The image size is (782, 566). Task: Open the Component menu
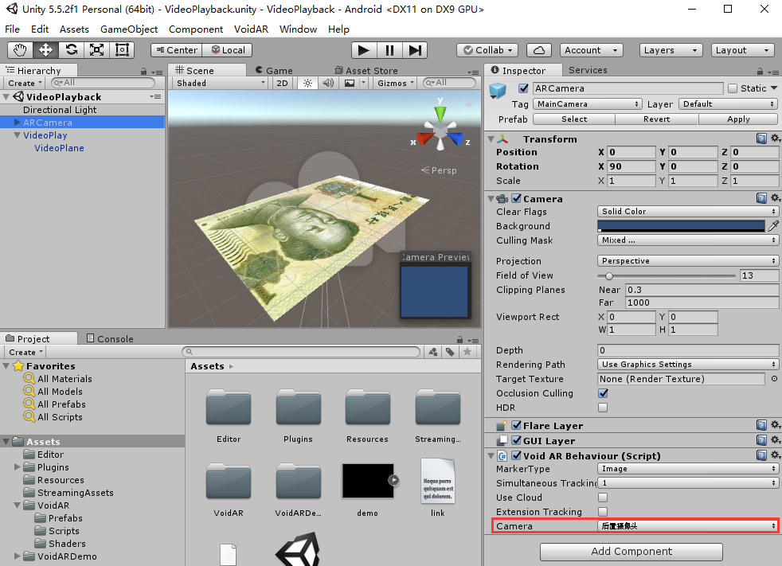pyautogui.click(x=196, y=29)
